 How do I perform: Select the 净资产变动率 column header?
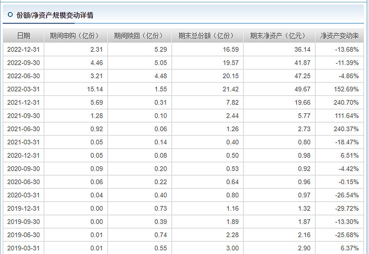339,36
